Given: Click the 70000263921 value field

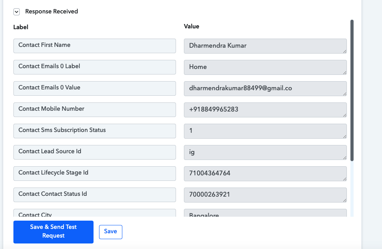Looking at the screenshot, I should [265, 195].
